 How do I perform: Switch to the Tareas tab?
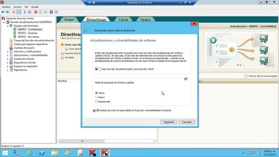point(123,20)
